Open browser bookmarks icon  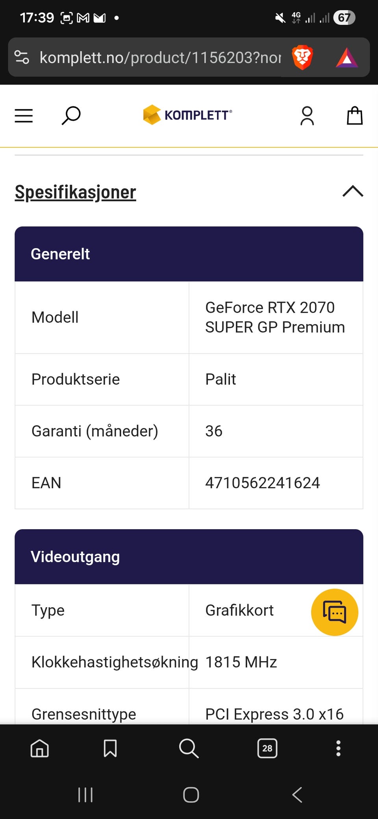(x=110, y=748)
